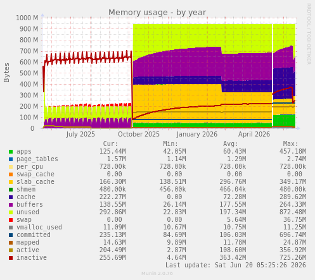The height and width of the screenshot is (280, 315).
Task: Click the cache dark blue legend swatch
Action: (x=11, y=197)
